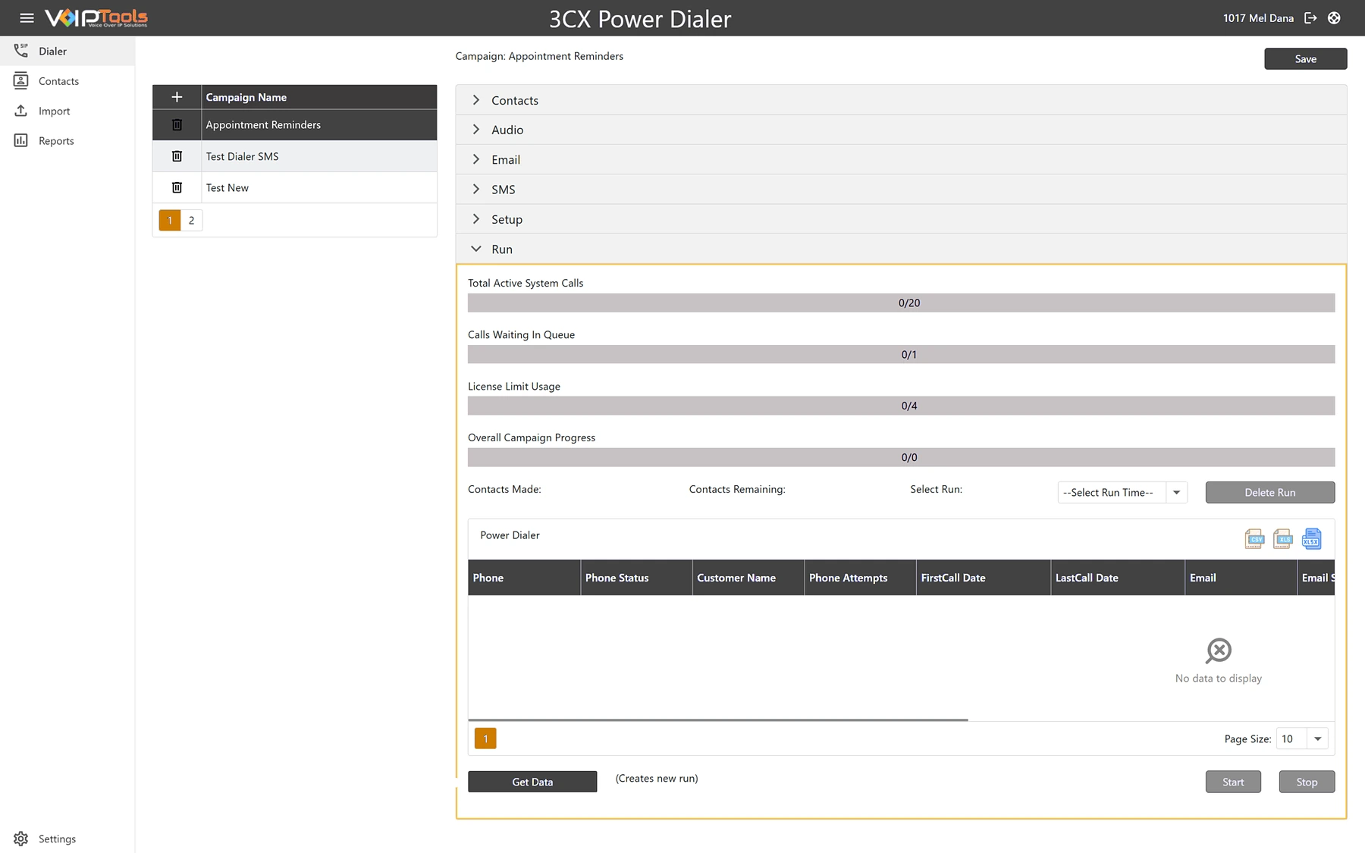This screenshot has height=853, width=1365.
Task: Export Power Dialer grid to XLS
Action: click(x=1282, y=539)
